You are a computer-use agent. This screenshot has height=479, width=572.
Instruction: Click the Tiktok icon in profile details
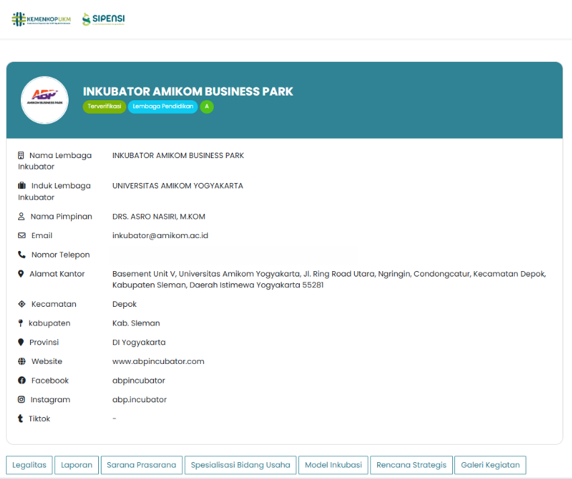[x=21, y=418]
